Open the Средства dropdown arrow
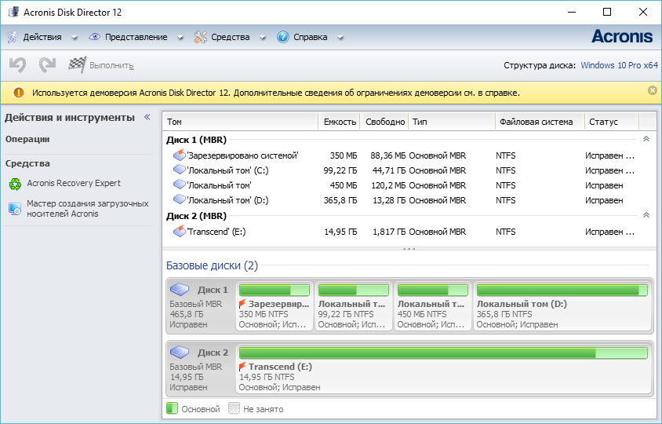The height and width of the screenshot is (424, 662). [262, 38]
